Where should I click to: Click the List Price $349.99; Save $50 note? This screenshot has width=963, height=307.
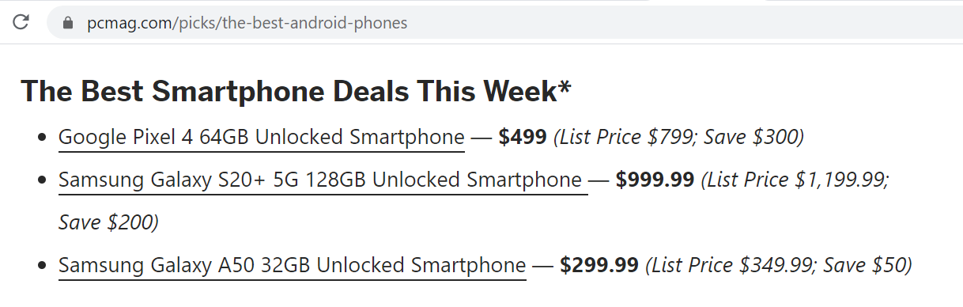coord(779,266)
